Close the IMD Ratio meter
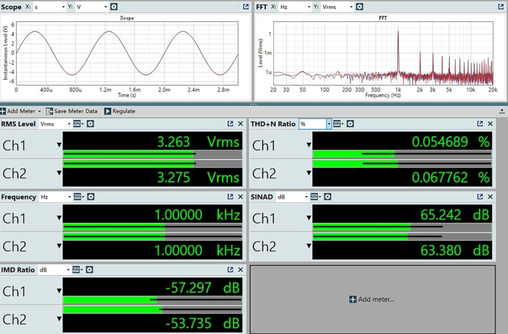 coord(240,270)
